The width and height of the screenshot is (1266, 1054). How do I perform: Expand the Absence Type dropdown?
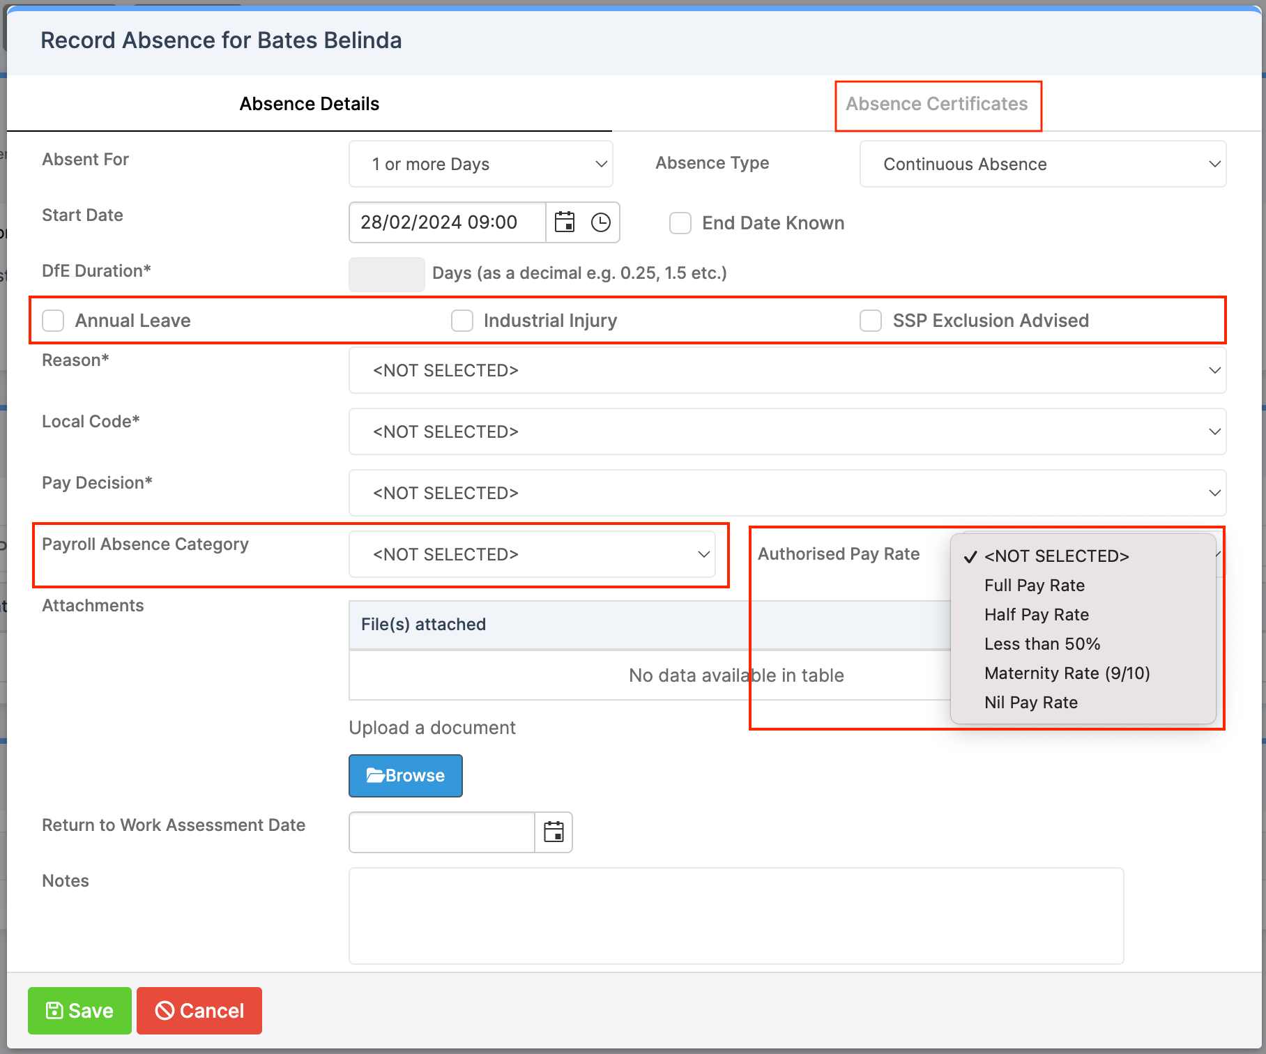pos(1042,164)
